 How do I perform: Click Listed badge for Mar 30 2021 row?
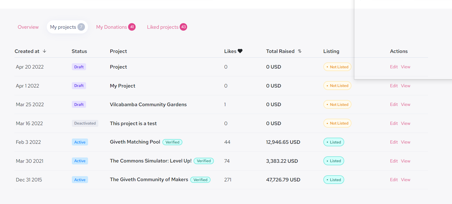click(x=334, y=161)
